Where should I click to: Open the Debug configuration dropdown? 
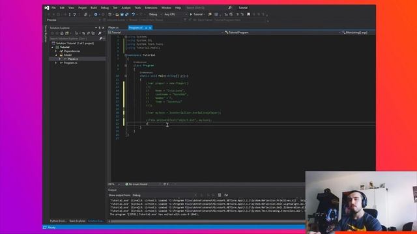(x=155, y=14)
